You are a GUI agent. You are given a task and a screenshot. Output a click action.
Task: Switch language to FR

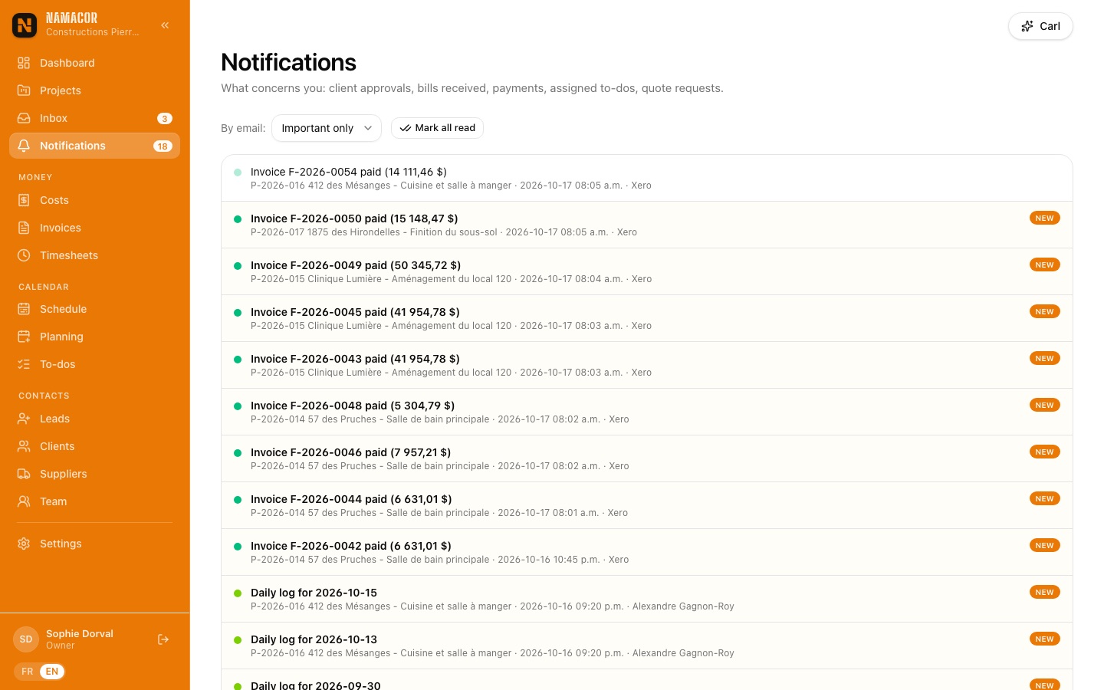click(x=28, y=672)
